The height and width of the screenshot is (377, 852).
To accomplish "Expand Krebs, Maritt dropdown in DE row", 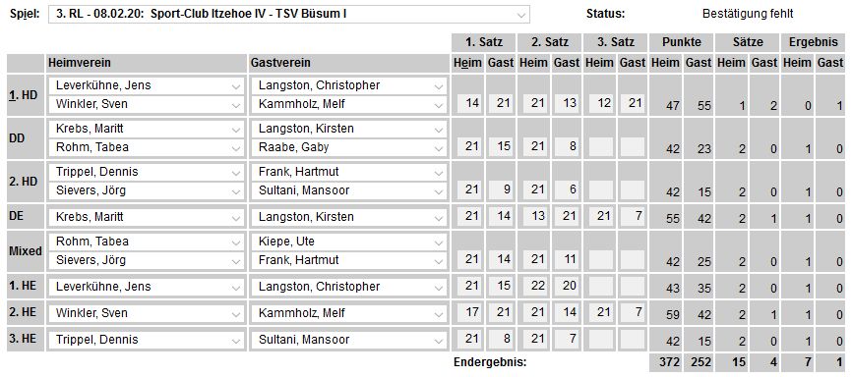I will (146, 217).
